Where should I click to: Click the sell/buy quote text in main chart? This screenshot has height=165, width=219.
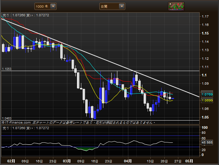coord(26,15)
